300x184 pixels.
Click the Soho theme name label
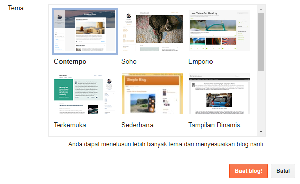(129, 62)
